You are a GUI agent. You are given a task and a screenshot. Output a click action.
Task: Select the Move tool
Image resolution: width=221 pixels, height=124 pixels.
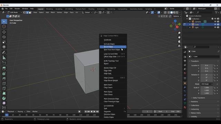4,32
